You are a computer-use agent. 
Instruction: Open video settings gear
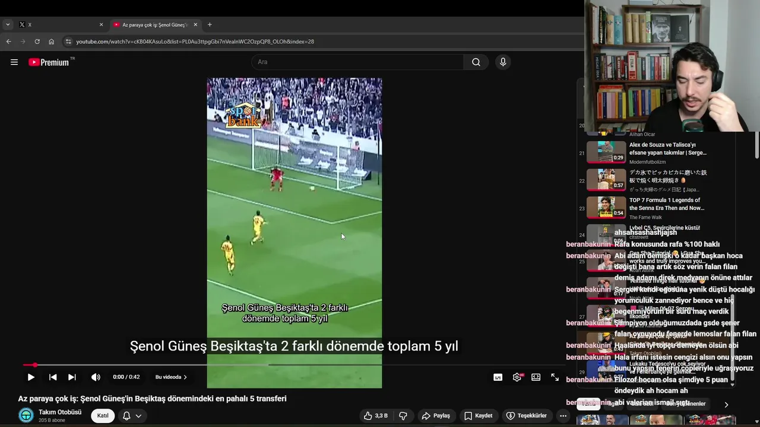coord(517,377)
